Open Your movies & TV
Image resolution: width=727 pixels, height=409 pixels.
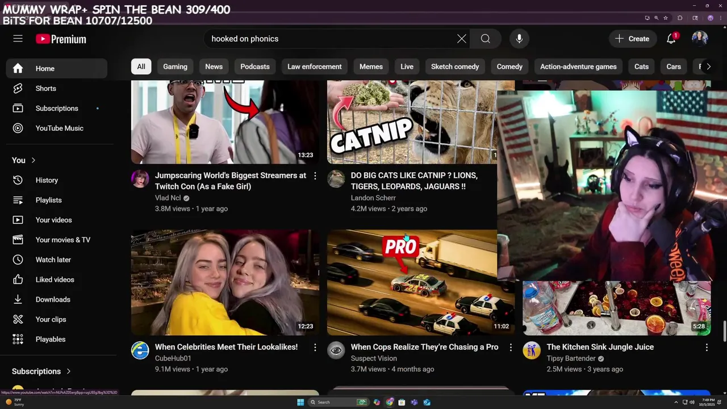pos(57,240)
